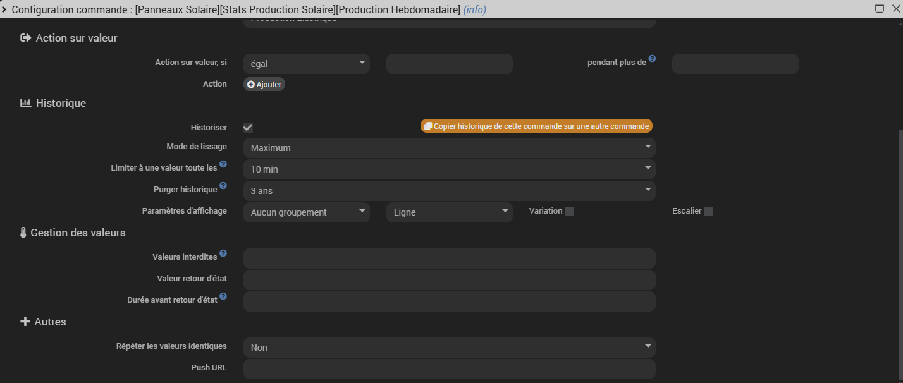Open the 'égal' condition dropdown
Viewport: 903px width, 383px height.
point(306,63)
